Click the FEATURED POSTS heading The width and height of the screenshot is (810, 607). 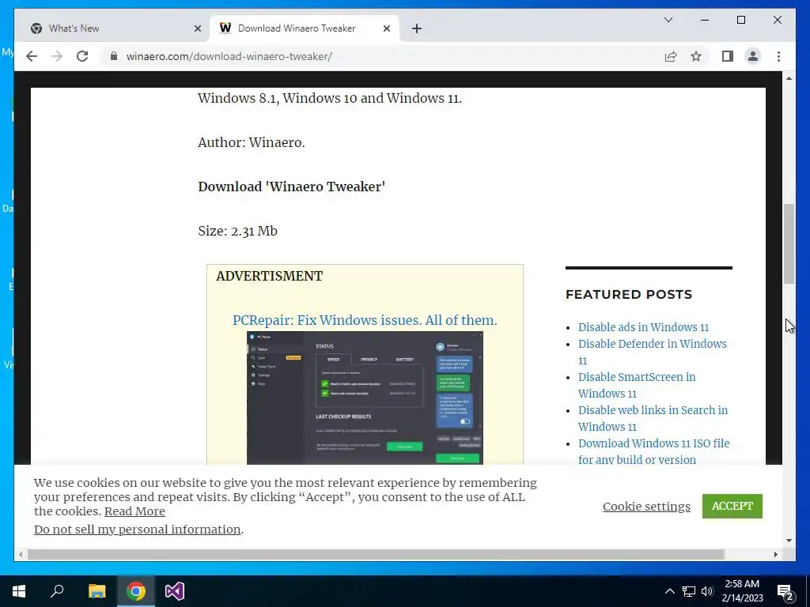coord(629,294)
